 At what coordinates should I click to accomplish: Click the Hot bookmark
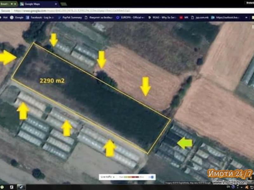click(4, 17)
